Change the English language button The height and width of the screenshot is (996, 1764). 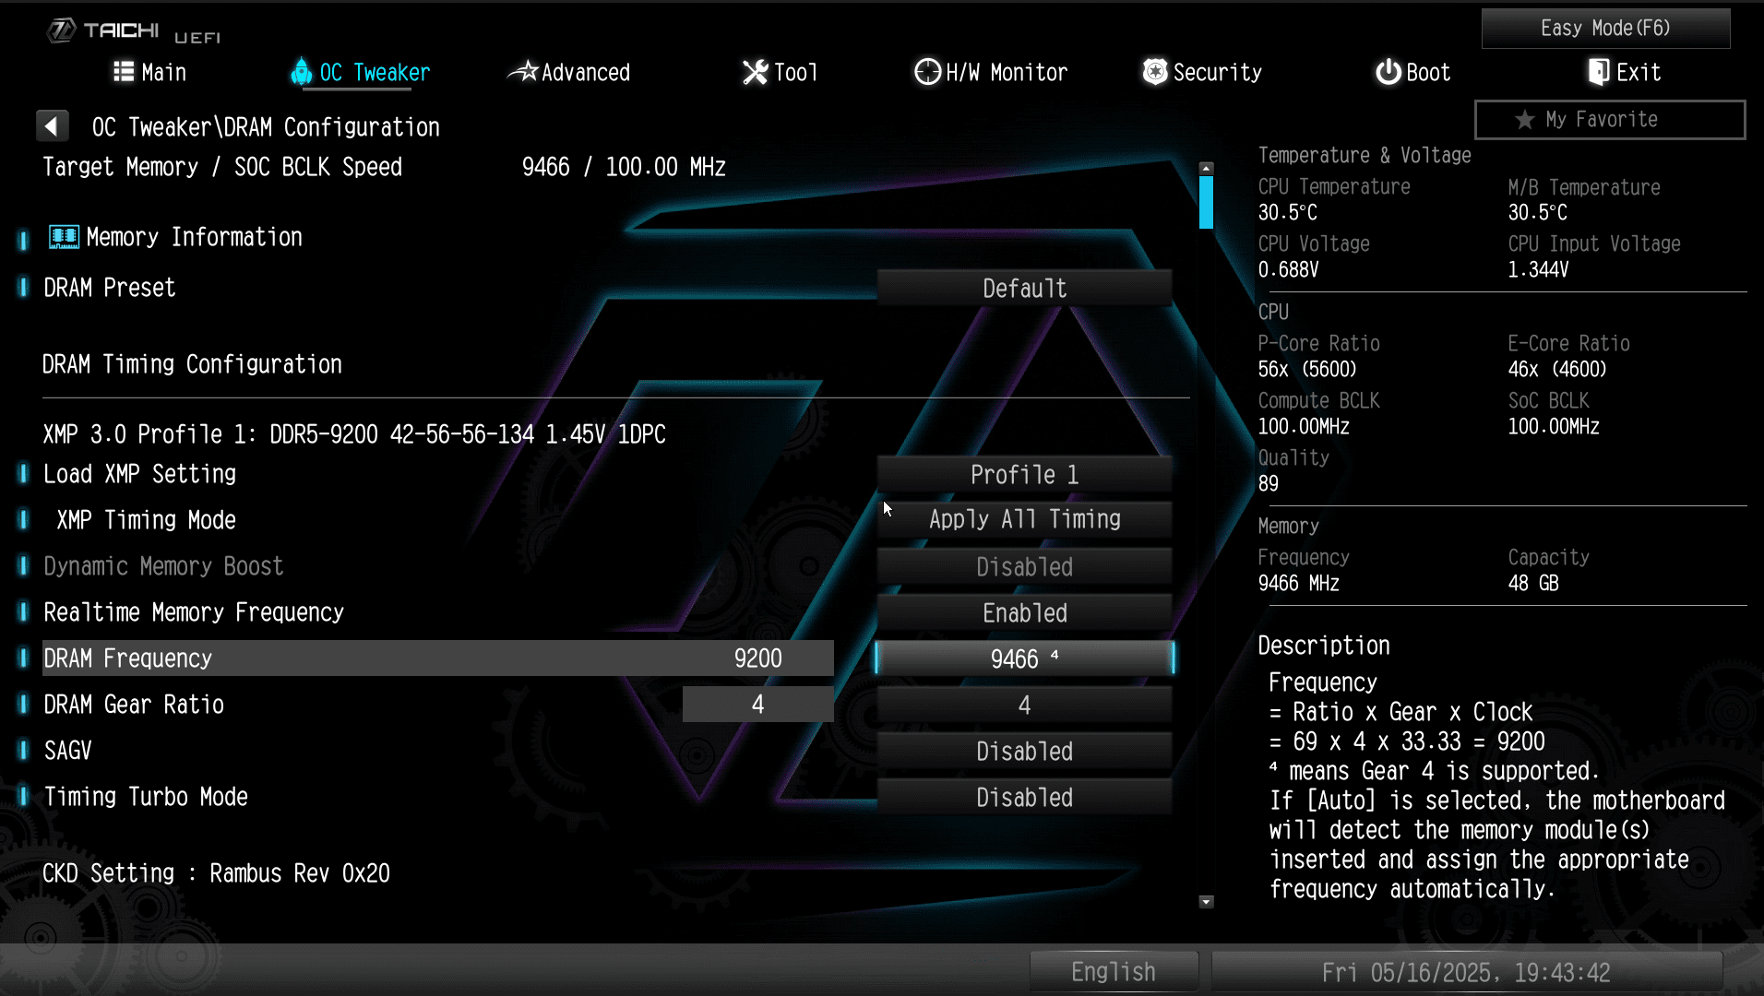[1114, 972]
